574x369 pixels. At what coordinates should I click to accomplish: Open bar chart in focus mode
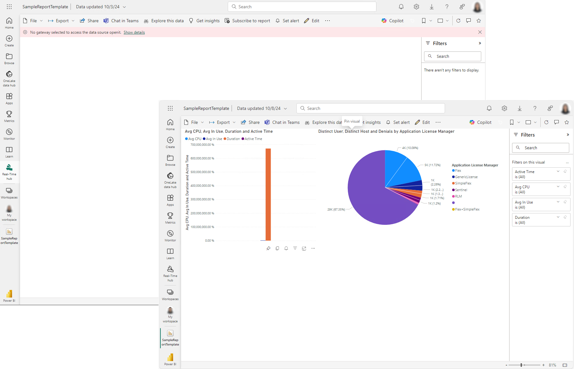(x=304, y=248)
